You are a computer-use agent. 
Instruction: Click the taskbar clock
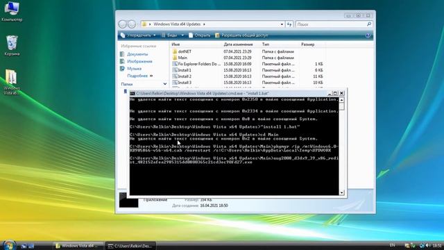tap(437, 245)
